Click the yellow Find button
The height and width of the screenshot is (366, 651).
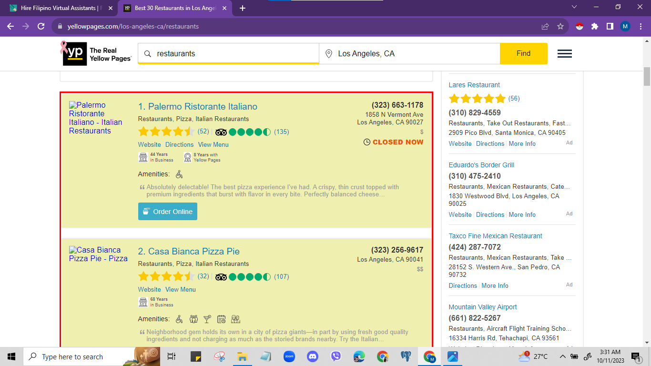point(524,53)
